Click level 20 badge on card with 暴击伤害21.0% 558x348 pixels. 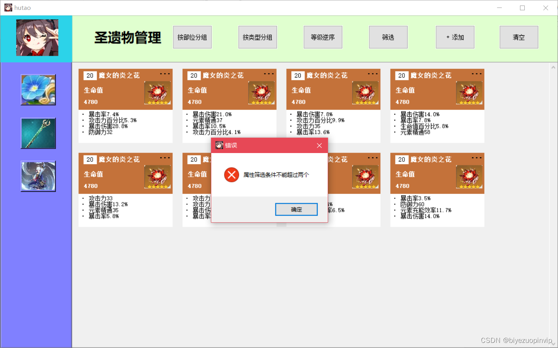tap(194, 76)
